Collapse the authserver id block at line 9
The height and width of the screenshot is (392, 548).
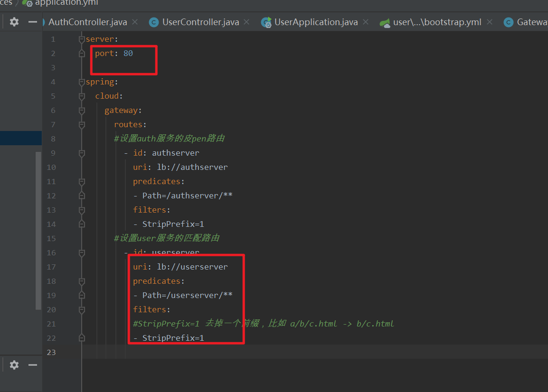click(x=82, y=153)
